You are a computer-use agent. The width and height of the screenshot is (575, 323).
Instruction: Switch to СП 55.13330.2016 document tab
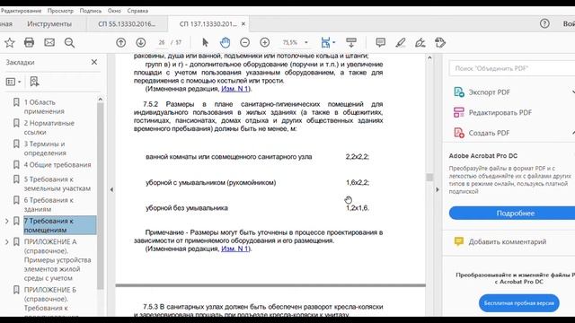[127, 24]
